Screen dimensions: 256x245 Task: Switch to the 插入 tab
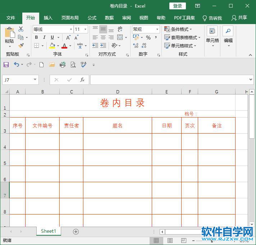(48, 18)
